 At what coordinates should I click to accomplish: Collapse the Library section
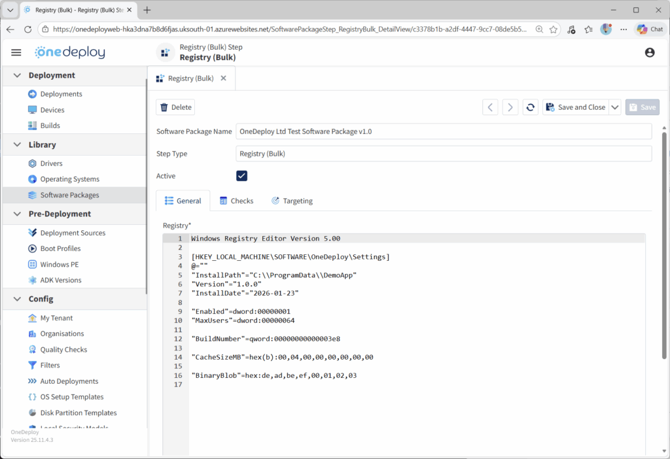coord(17,144)
